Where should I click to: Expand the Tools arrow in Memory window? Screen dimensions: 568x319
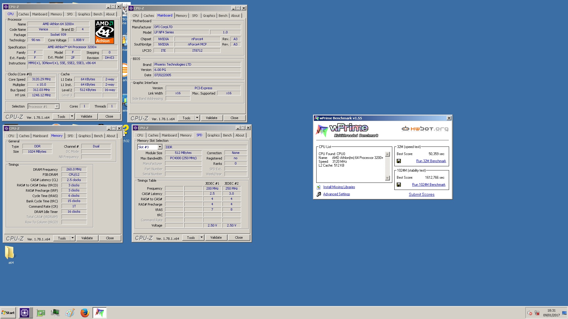point(72,238)
